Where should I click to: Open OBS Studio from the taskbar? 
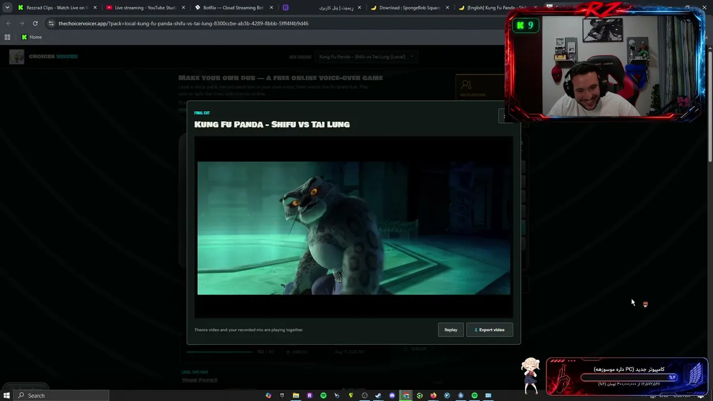click(365, 395)
